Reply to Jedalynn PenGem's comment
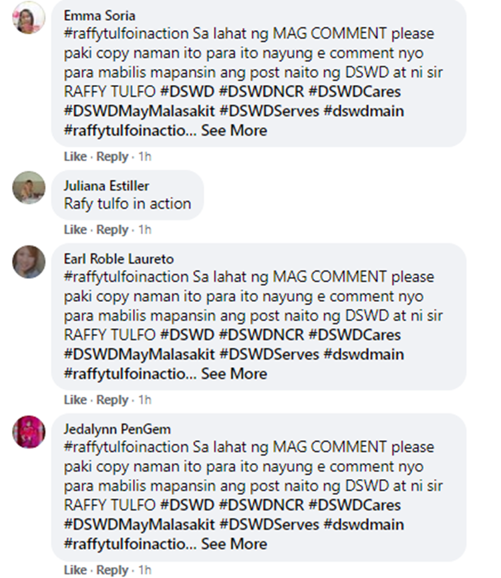The width and height of the screenshot is (501, 578). coord(112,570)
